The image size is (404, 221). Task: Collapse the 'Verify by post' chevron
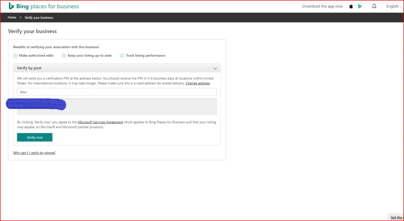[215, 69]
